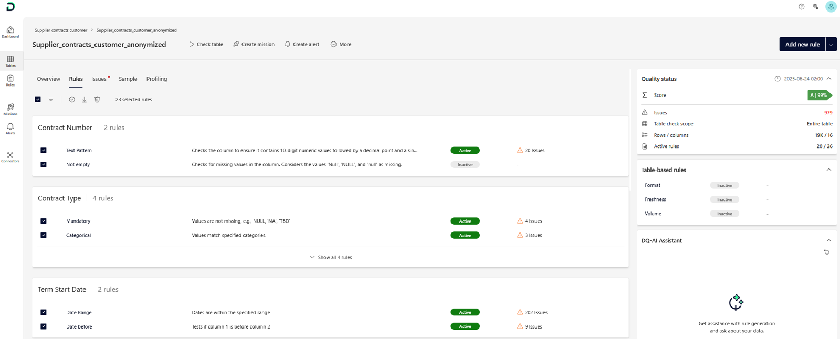Open Missions in the sidebar

(10, 109)
